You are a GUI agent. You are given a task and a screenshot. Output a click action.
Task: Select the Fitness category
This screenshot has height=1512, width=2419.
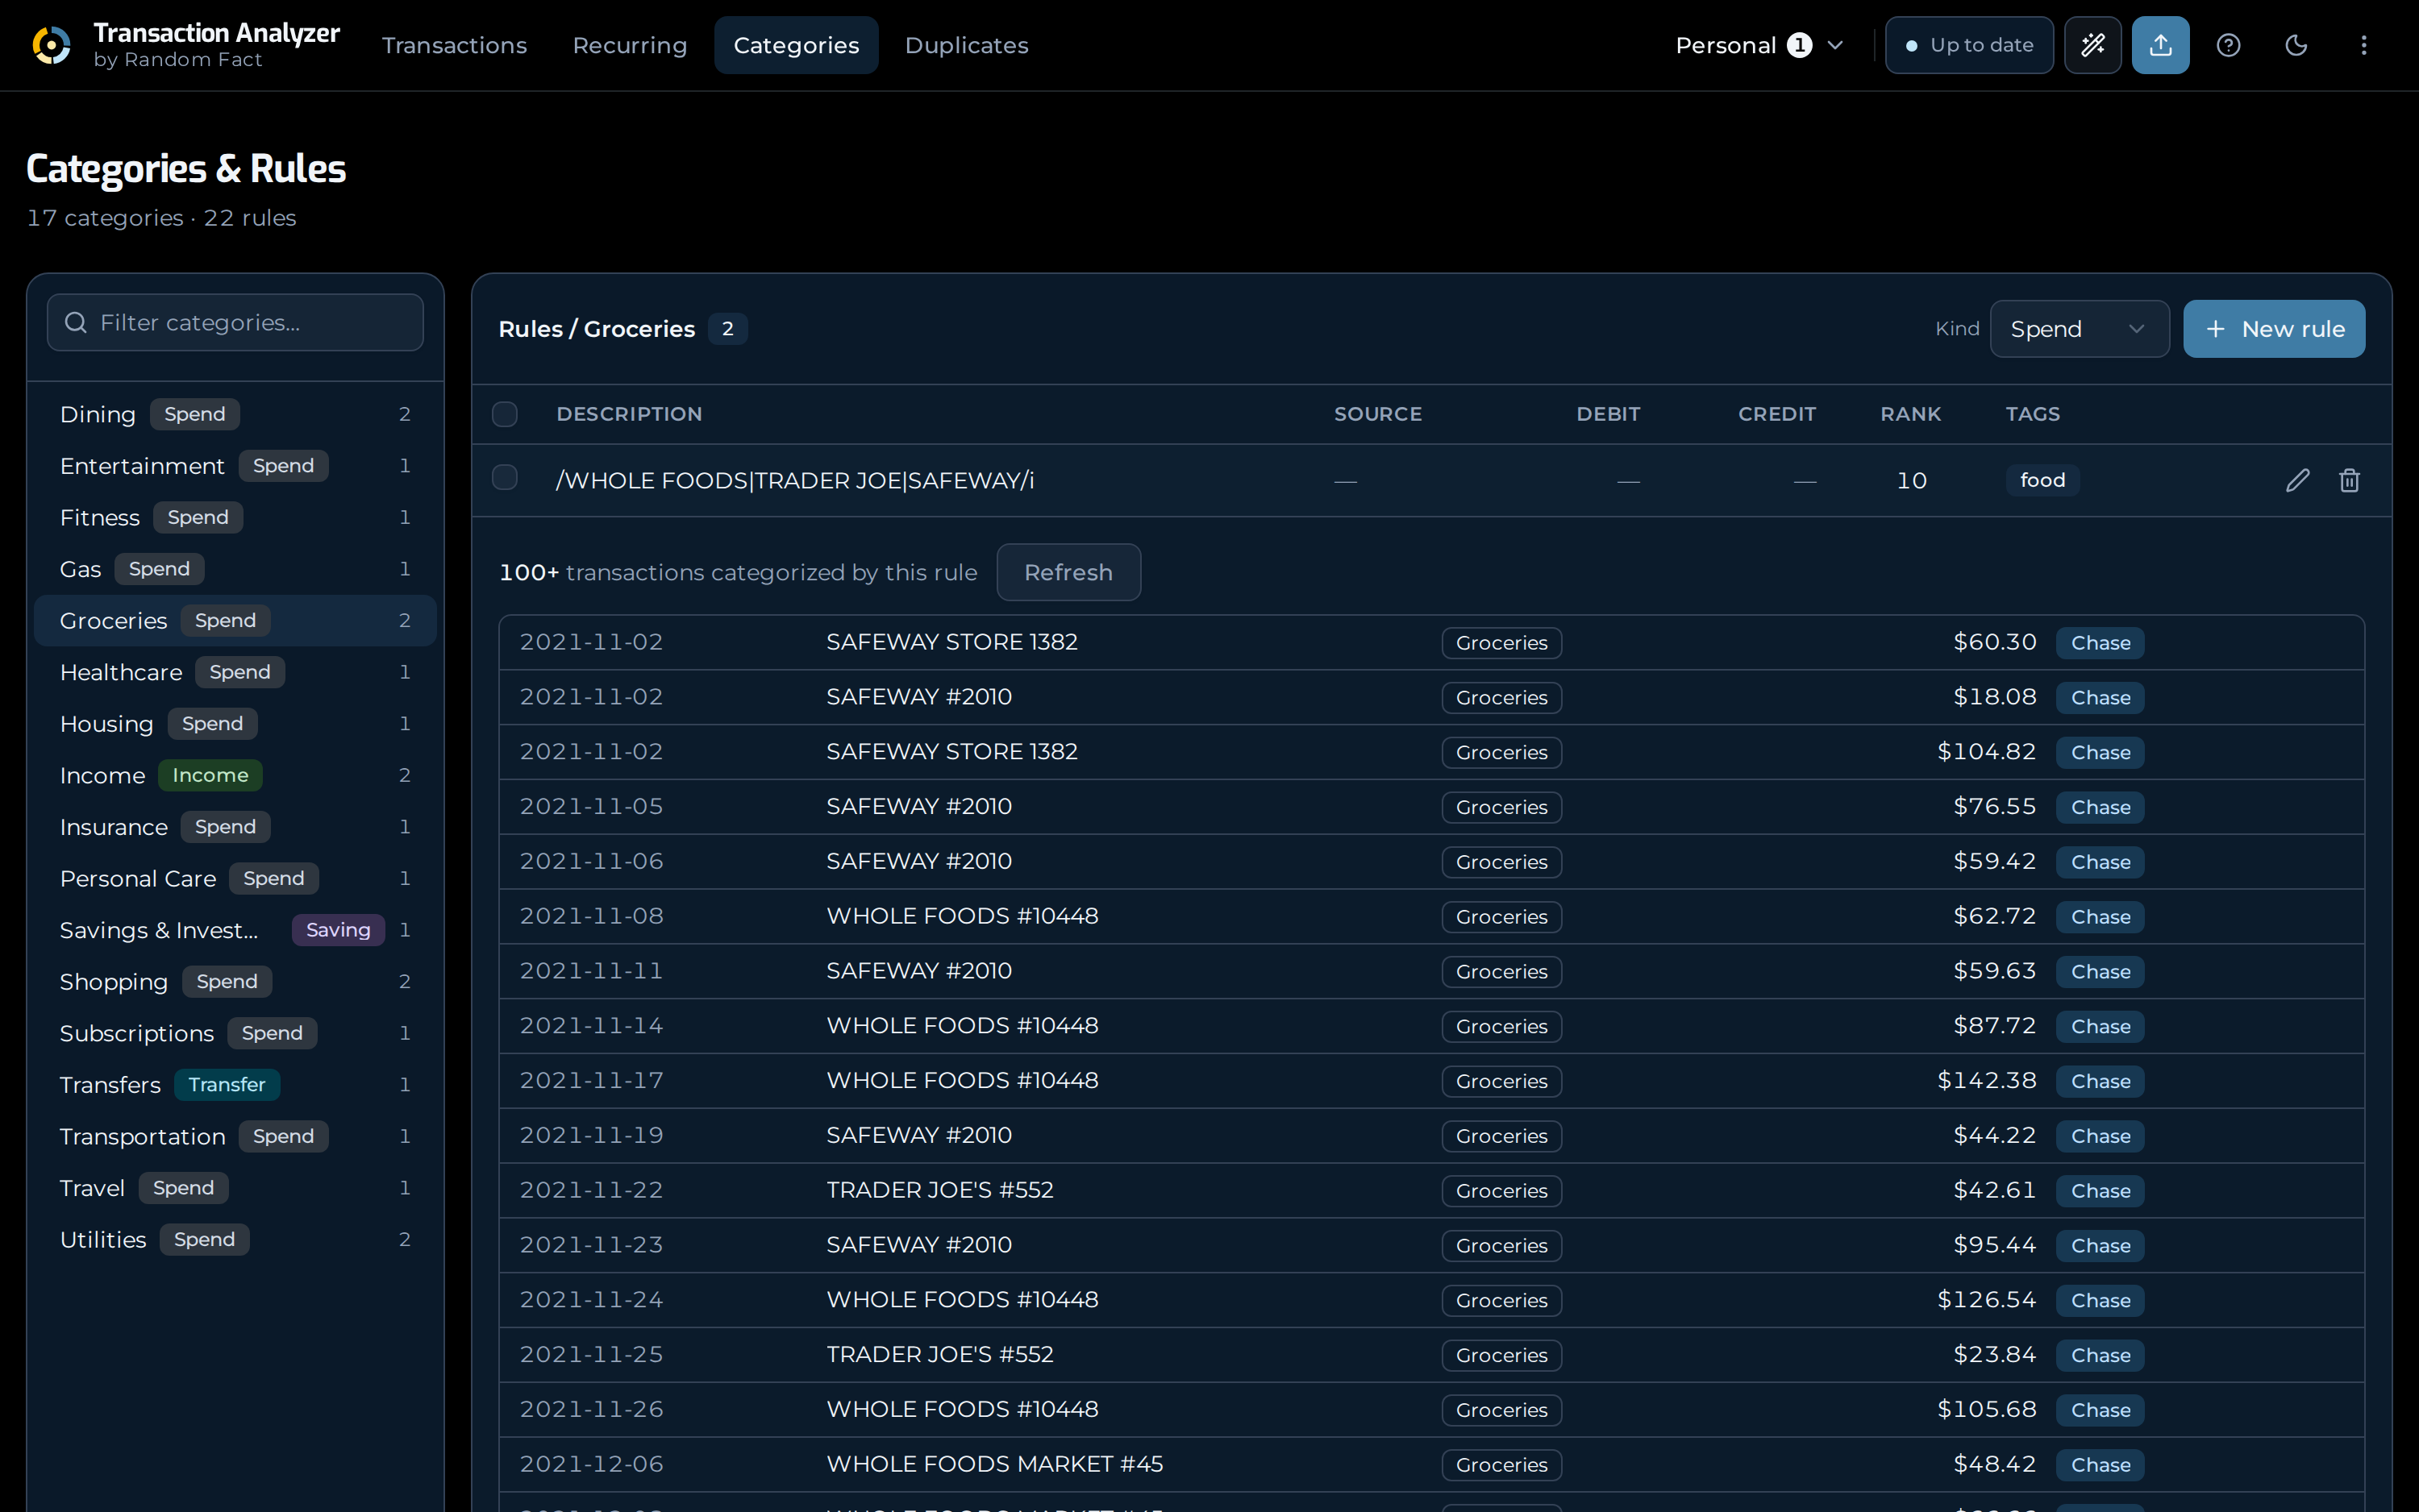click(x=235, y=518)
